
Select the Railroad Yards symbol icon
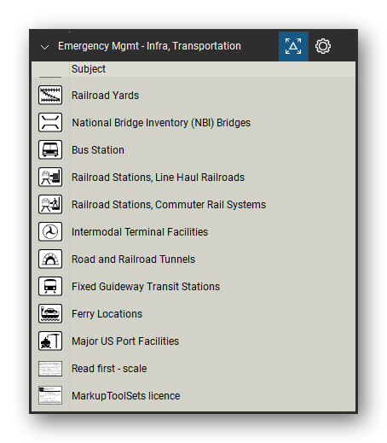point(50,95)
